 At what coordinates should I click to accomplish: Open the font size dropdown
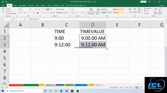click(34, 9)
